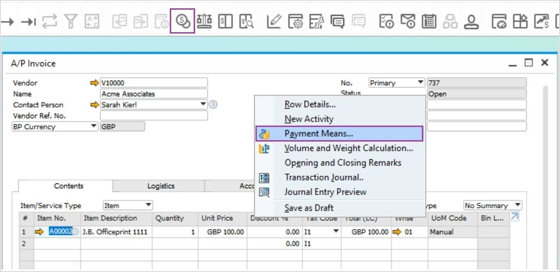The width and height of the screenshot is (560, 272).
Task: Click the Name field Acme Associates
Action: click(154, 94)
